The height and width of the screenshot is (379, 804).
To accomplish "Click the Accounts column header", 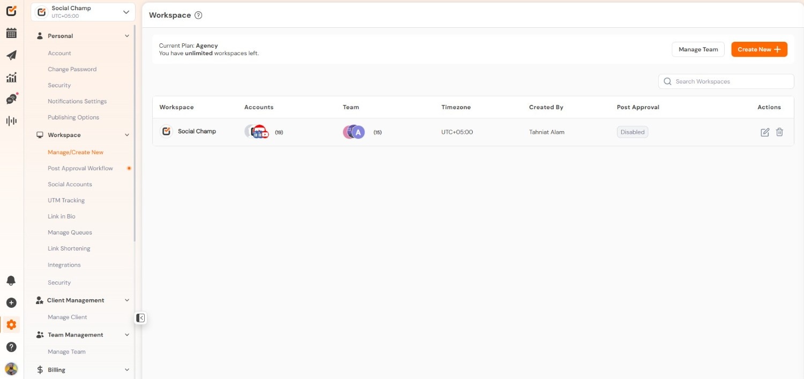I will coord(259,107).
